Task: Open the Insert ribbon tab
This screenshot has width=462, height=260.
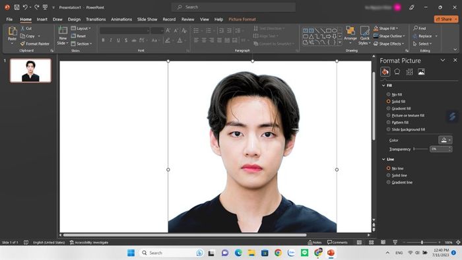Action: [x=42, y=19]
